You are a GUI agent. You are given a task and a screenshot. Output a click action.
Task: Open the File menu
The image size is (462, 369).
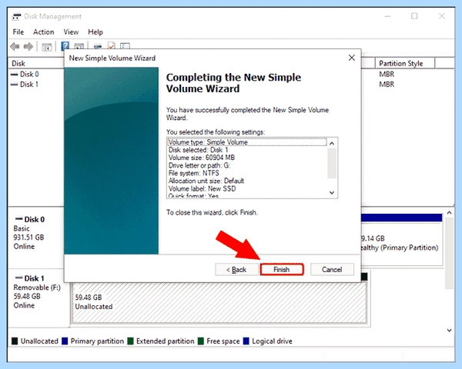click(18, 32)
